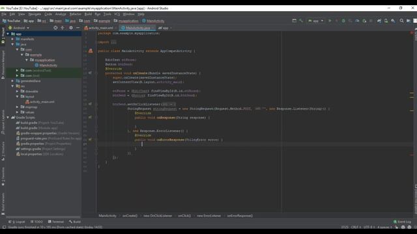Open the app run configuration dropdown
Image resolution: width=417 pixels, height=234 pixels.
(315, 21)
